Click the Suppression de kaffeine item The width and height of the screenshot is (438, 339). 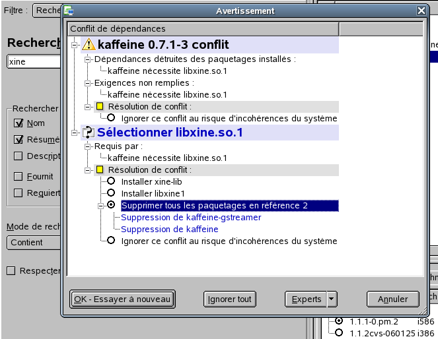point(170,229)
